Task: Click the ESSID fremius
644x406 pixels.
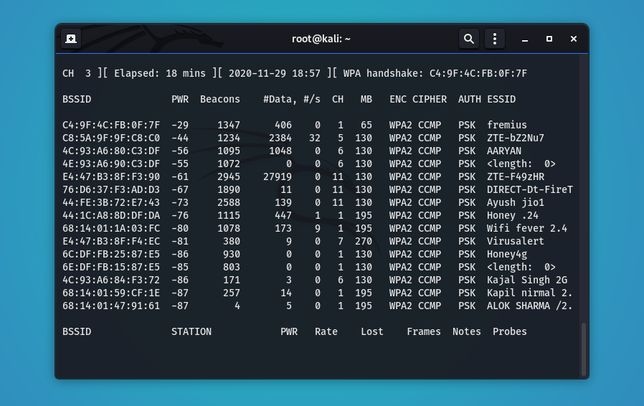Action: pos(507,125)
